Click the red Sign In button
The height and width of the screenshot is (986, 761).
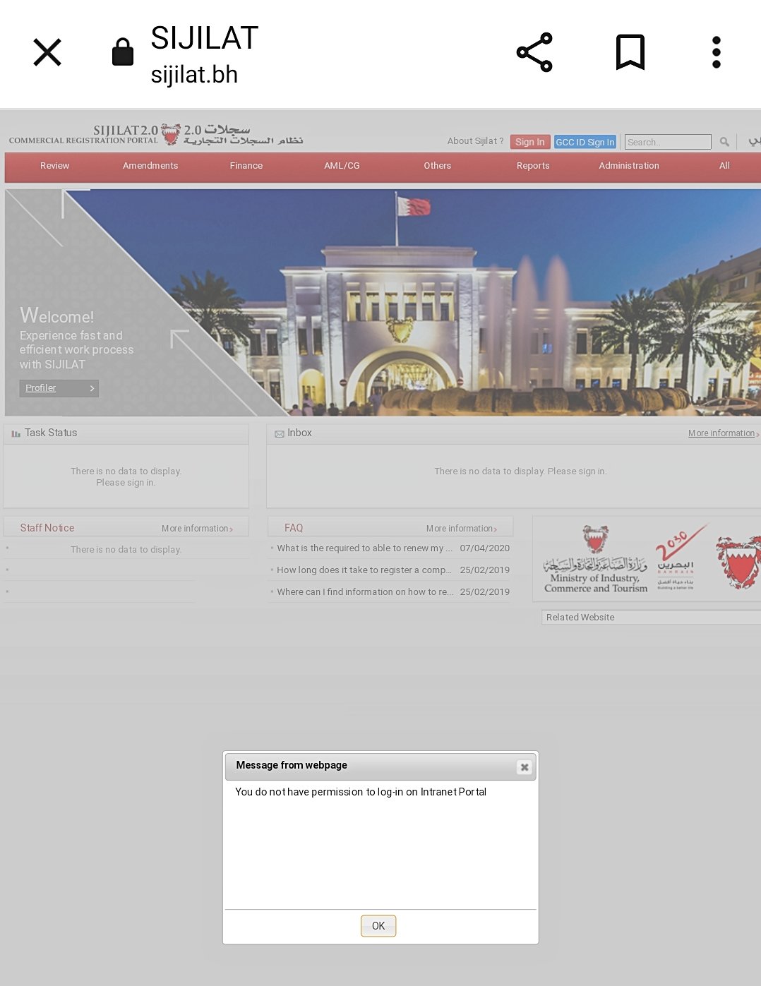tap(529, 142)
